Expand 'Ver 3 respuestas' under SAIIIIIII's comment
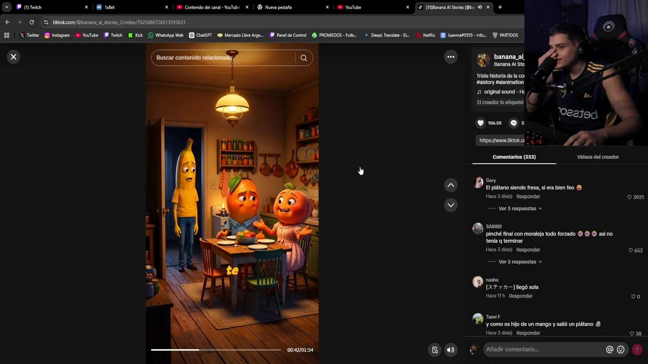The width and height of the screenshot is (648, 364). pos(520,262)
